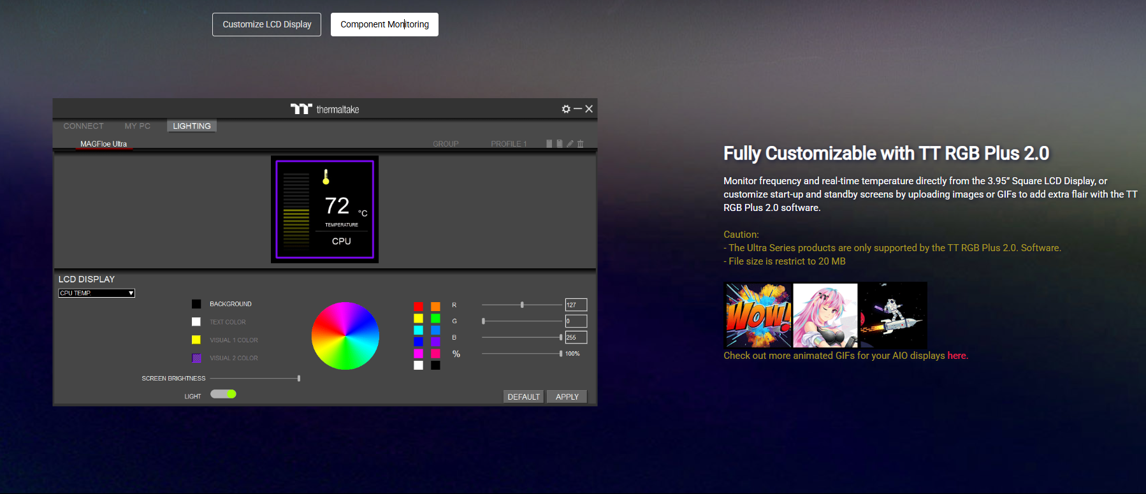Screen dimensions: 1146x494
Task: Choose the orange preset color
Action: pos(435,307)
